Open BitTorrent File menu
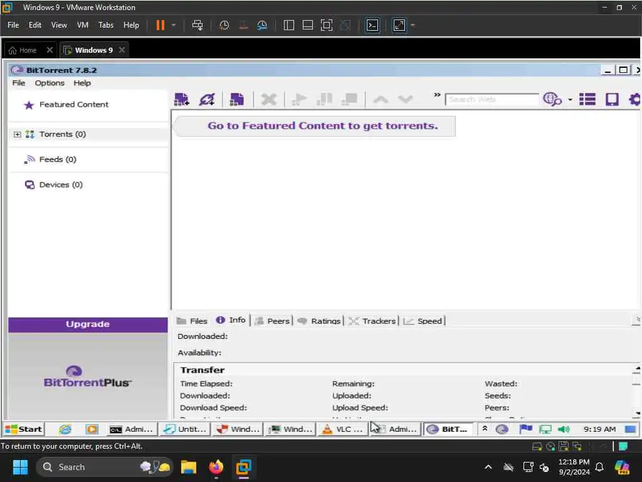The width and height of the screenshot is (642, 482). coord(19,83)
